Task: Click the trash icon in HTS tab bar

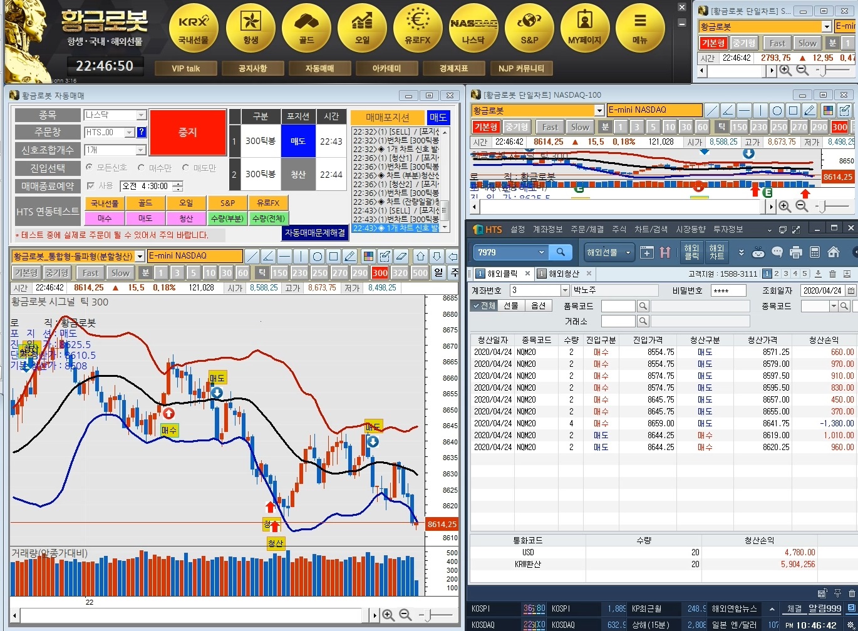Action: [832, 274]
